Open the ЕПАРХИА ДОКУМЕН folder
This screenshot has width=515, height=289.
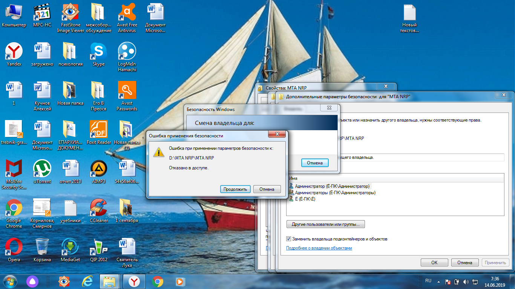71,135
